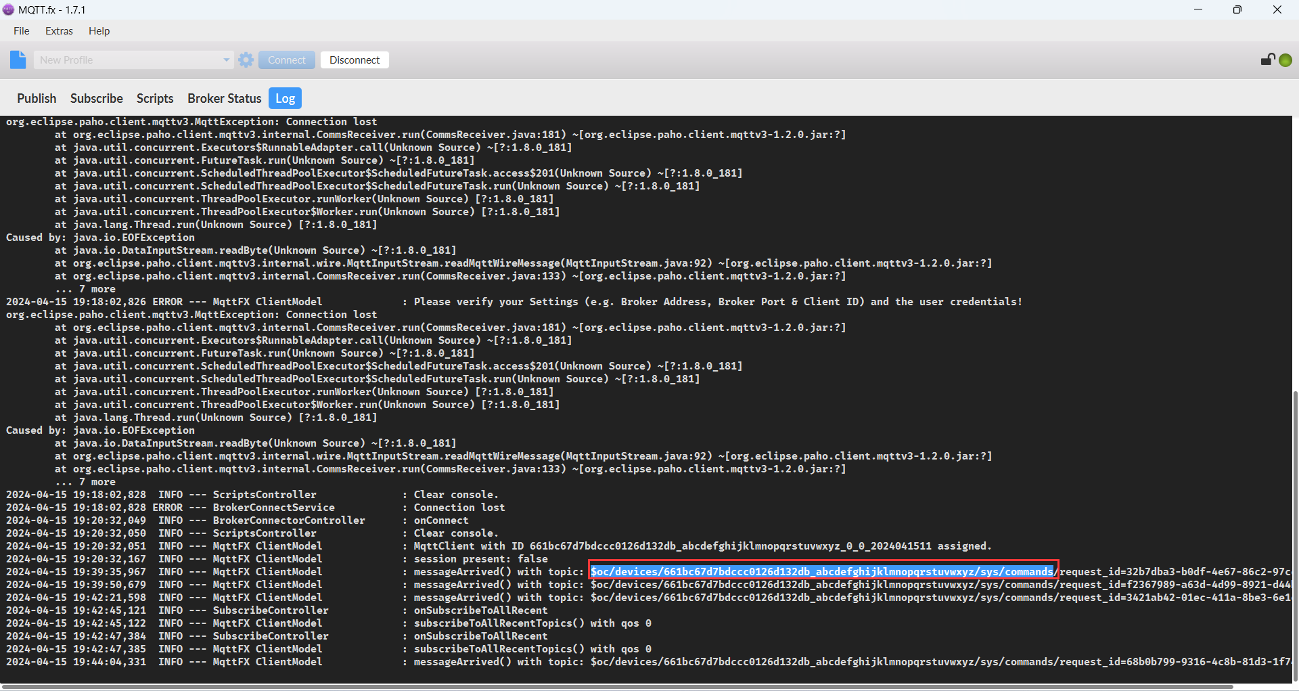Screen dimensions: 1299x691
Task: Switch to the Publish tab
Action: click(37, 98)
